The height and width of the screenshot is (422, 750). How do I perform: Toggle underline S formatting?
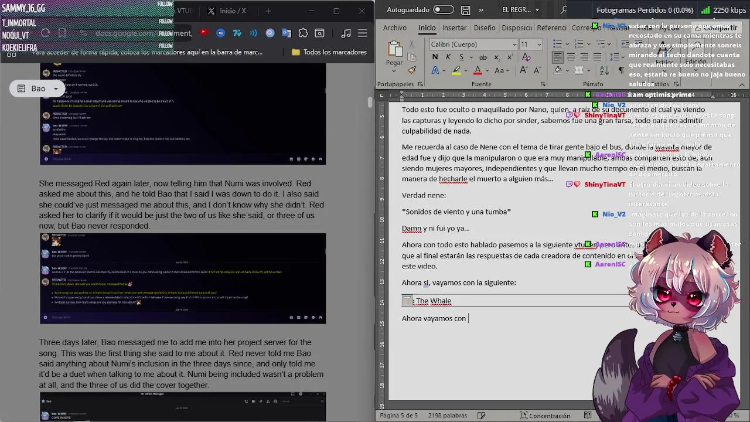(x=462, y=57)
